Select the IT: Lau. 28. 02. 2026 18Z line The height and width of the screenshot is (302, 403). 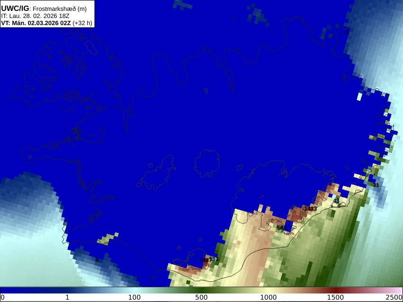point(36,16)
